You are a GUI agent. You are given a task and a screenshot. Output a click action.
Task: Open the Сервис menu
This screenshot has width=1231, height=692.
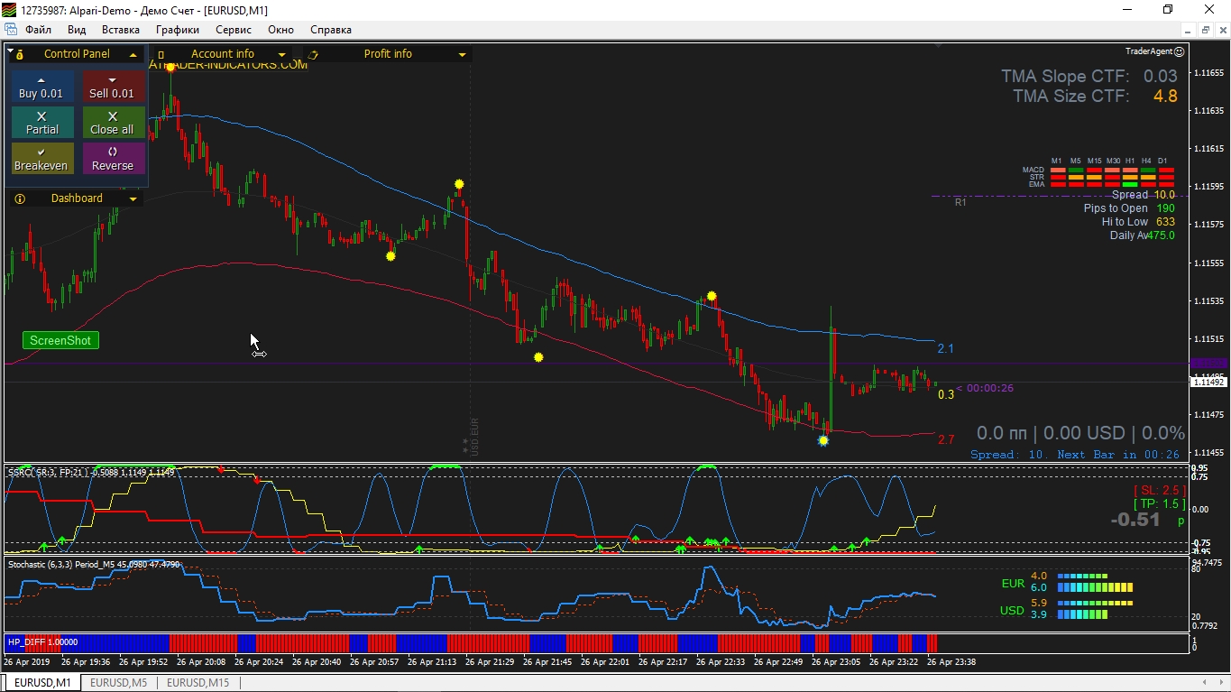pos(234,30)
